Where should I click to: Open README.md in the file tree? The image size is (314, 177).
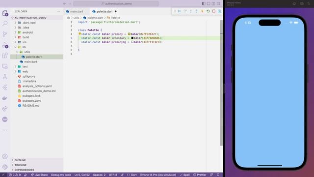point(31,106)
